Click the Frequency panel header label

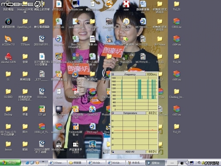tap(130, 74)
